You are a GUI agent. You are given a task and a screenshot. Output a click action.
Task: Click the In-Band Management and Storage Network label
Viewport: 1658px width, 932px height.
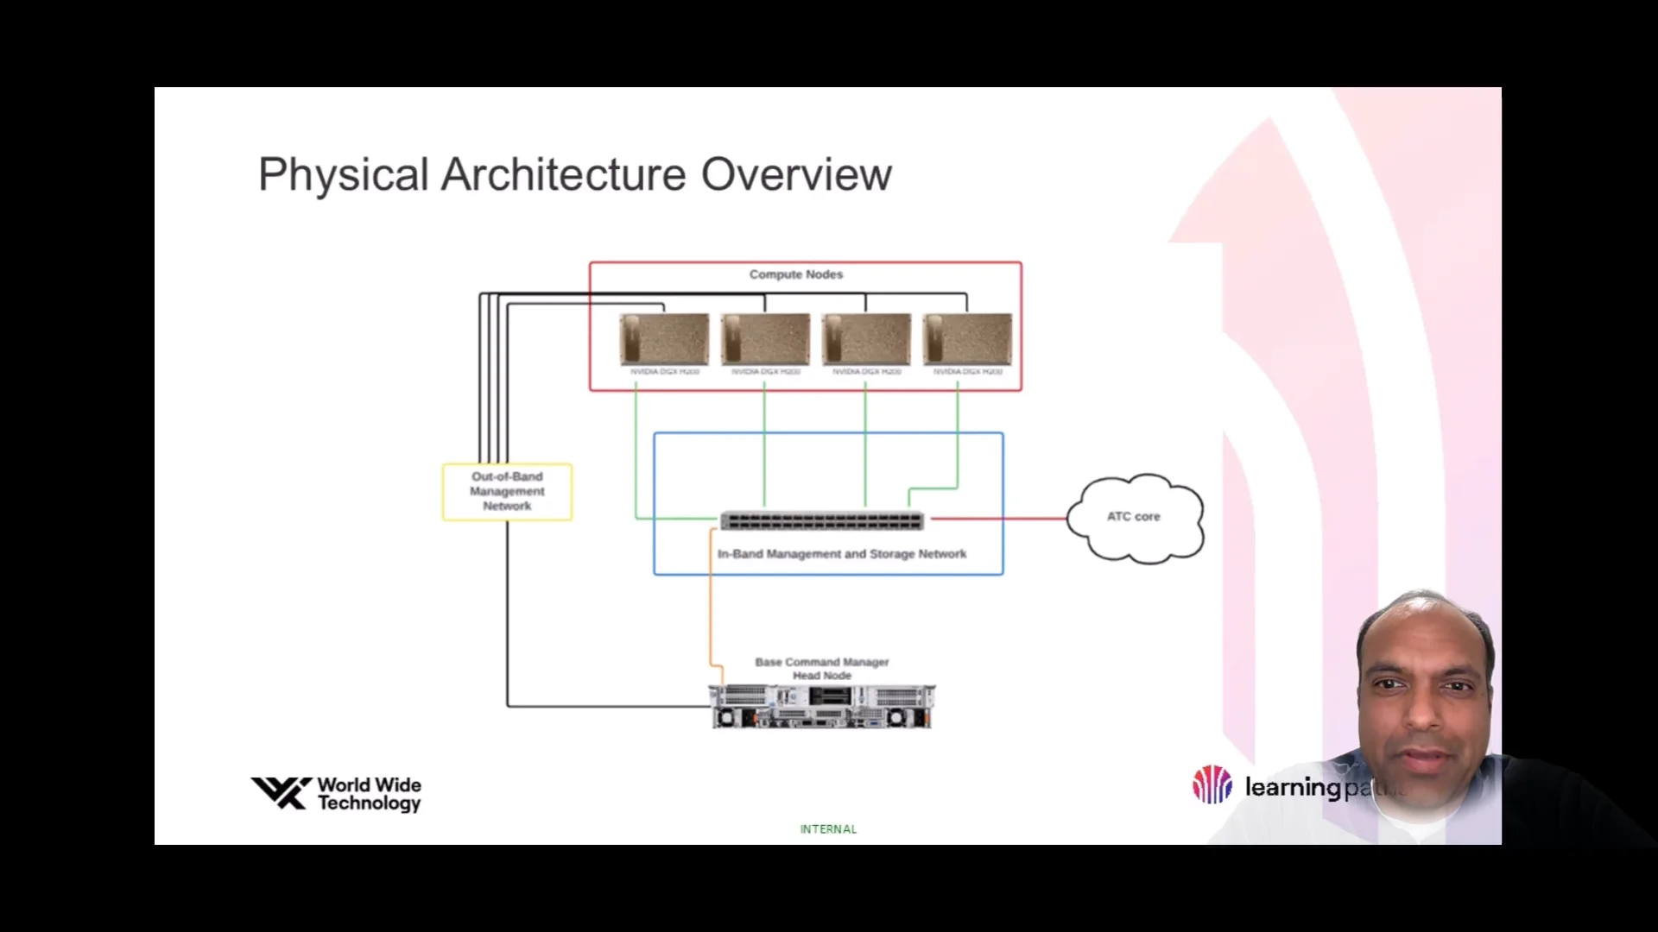tap(842, 554)
